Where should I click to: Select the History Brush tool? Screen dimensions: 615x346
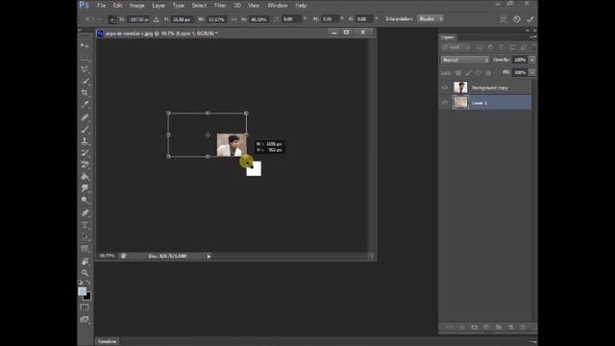[x=85, y=153]
